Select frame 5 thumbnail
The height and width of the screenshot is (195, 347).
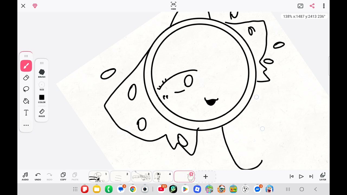coord(184,177)
